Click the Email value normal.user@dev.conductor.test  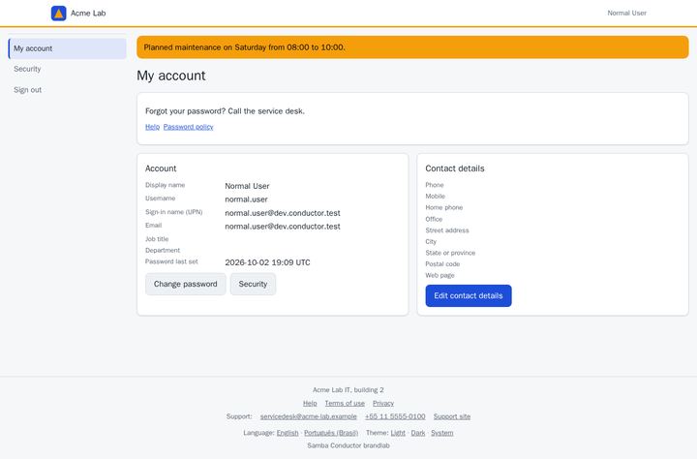coord(283,227)
